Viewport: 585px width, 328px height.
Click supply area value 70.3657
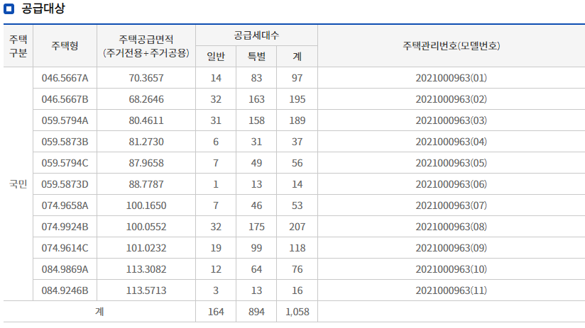click(146, 78)
